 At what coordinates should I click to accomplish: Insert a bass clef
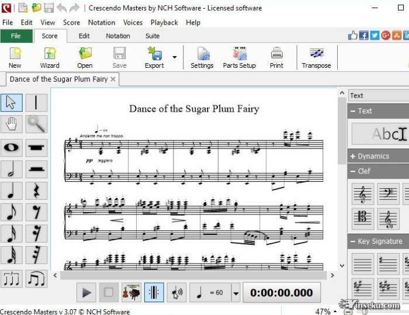coord(388,193)
